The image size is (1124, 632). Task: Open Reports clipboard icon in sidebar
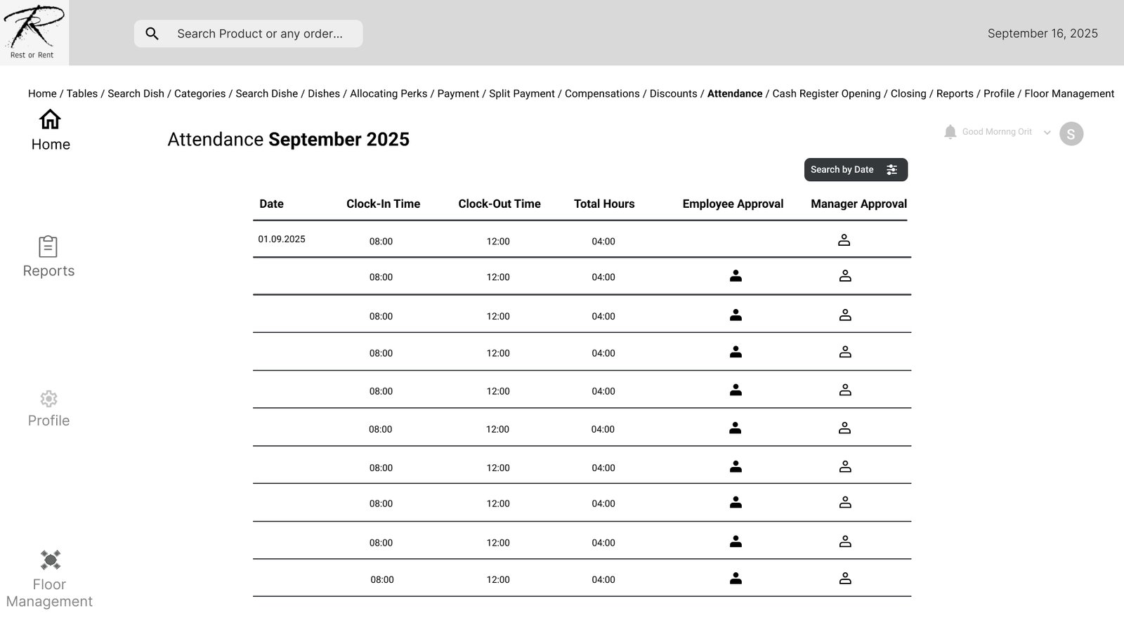click(x=48, y=246)
